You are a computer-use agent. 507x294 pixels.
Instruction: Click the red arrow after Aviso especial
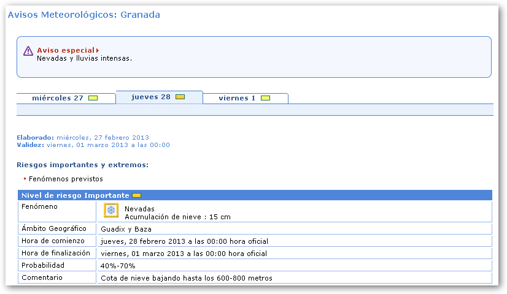pyautogui.click(x=98, y=50)
